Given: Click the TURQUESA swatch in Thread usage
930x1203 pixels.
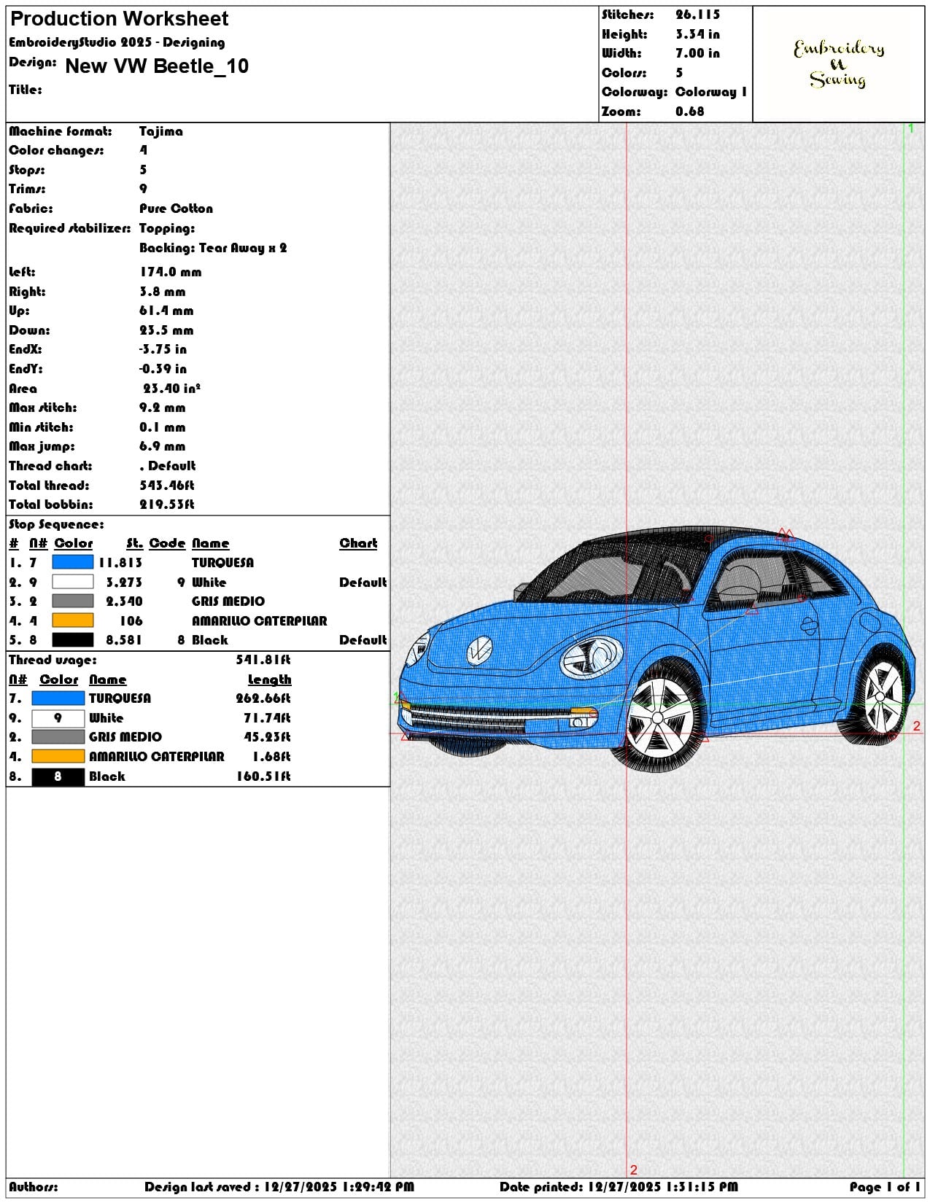Looking at the screenshot, I should pyautogui.click(x=58, y=698).
